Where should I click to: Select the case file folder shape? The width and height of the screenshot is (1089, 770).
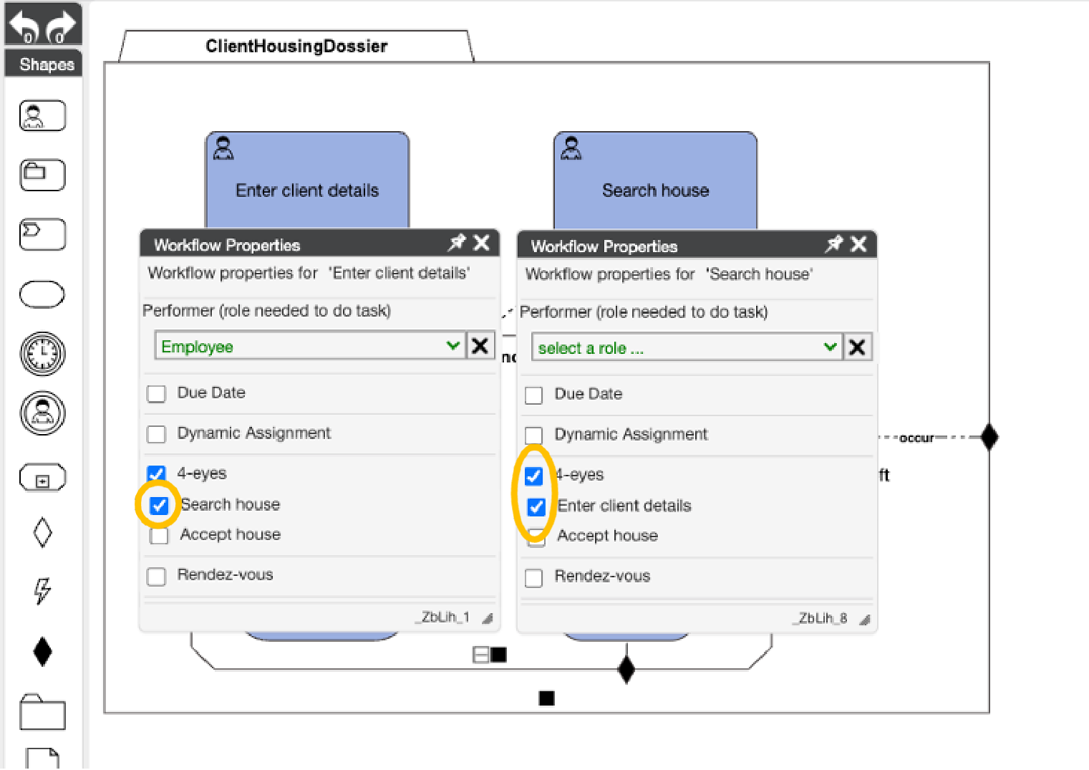point(42,713)
